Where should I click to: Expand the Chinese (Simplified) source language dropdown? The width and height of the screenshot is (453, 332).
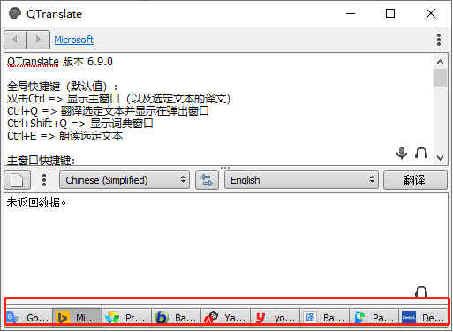point(125,180)
